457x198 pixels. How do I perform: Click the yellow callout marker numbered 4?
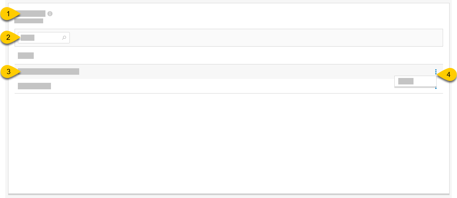tap(448, 74)
